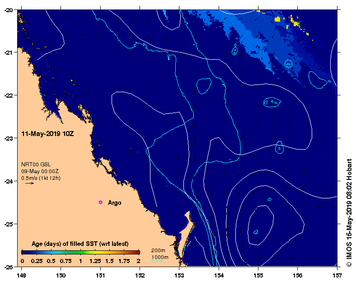356x282 pixels.
Task: Click the latitude label '-24'
Action: tap(9, 181)
